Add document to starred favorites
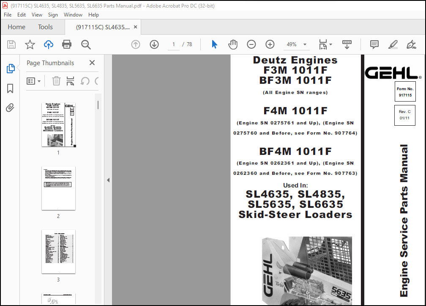426x306 pixels. 30,44
